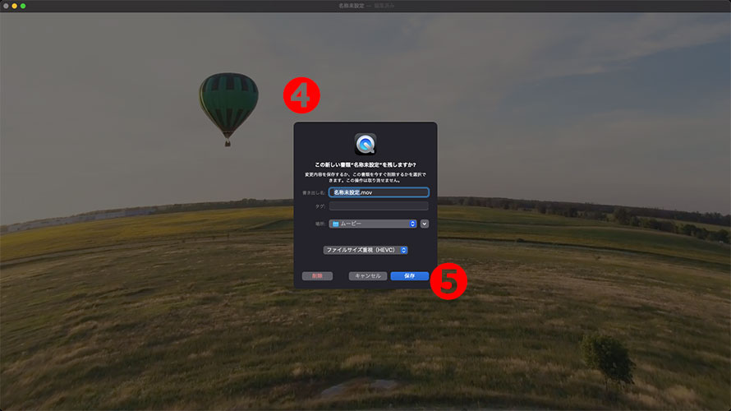The image size is (731, 411).
Task: Click the empty タグ (Tags) field
Action: pyautogui.click(x=379, y=205)
